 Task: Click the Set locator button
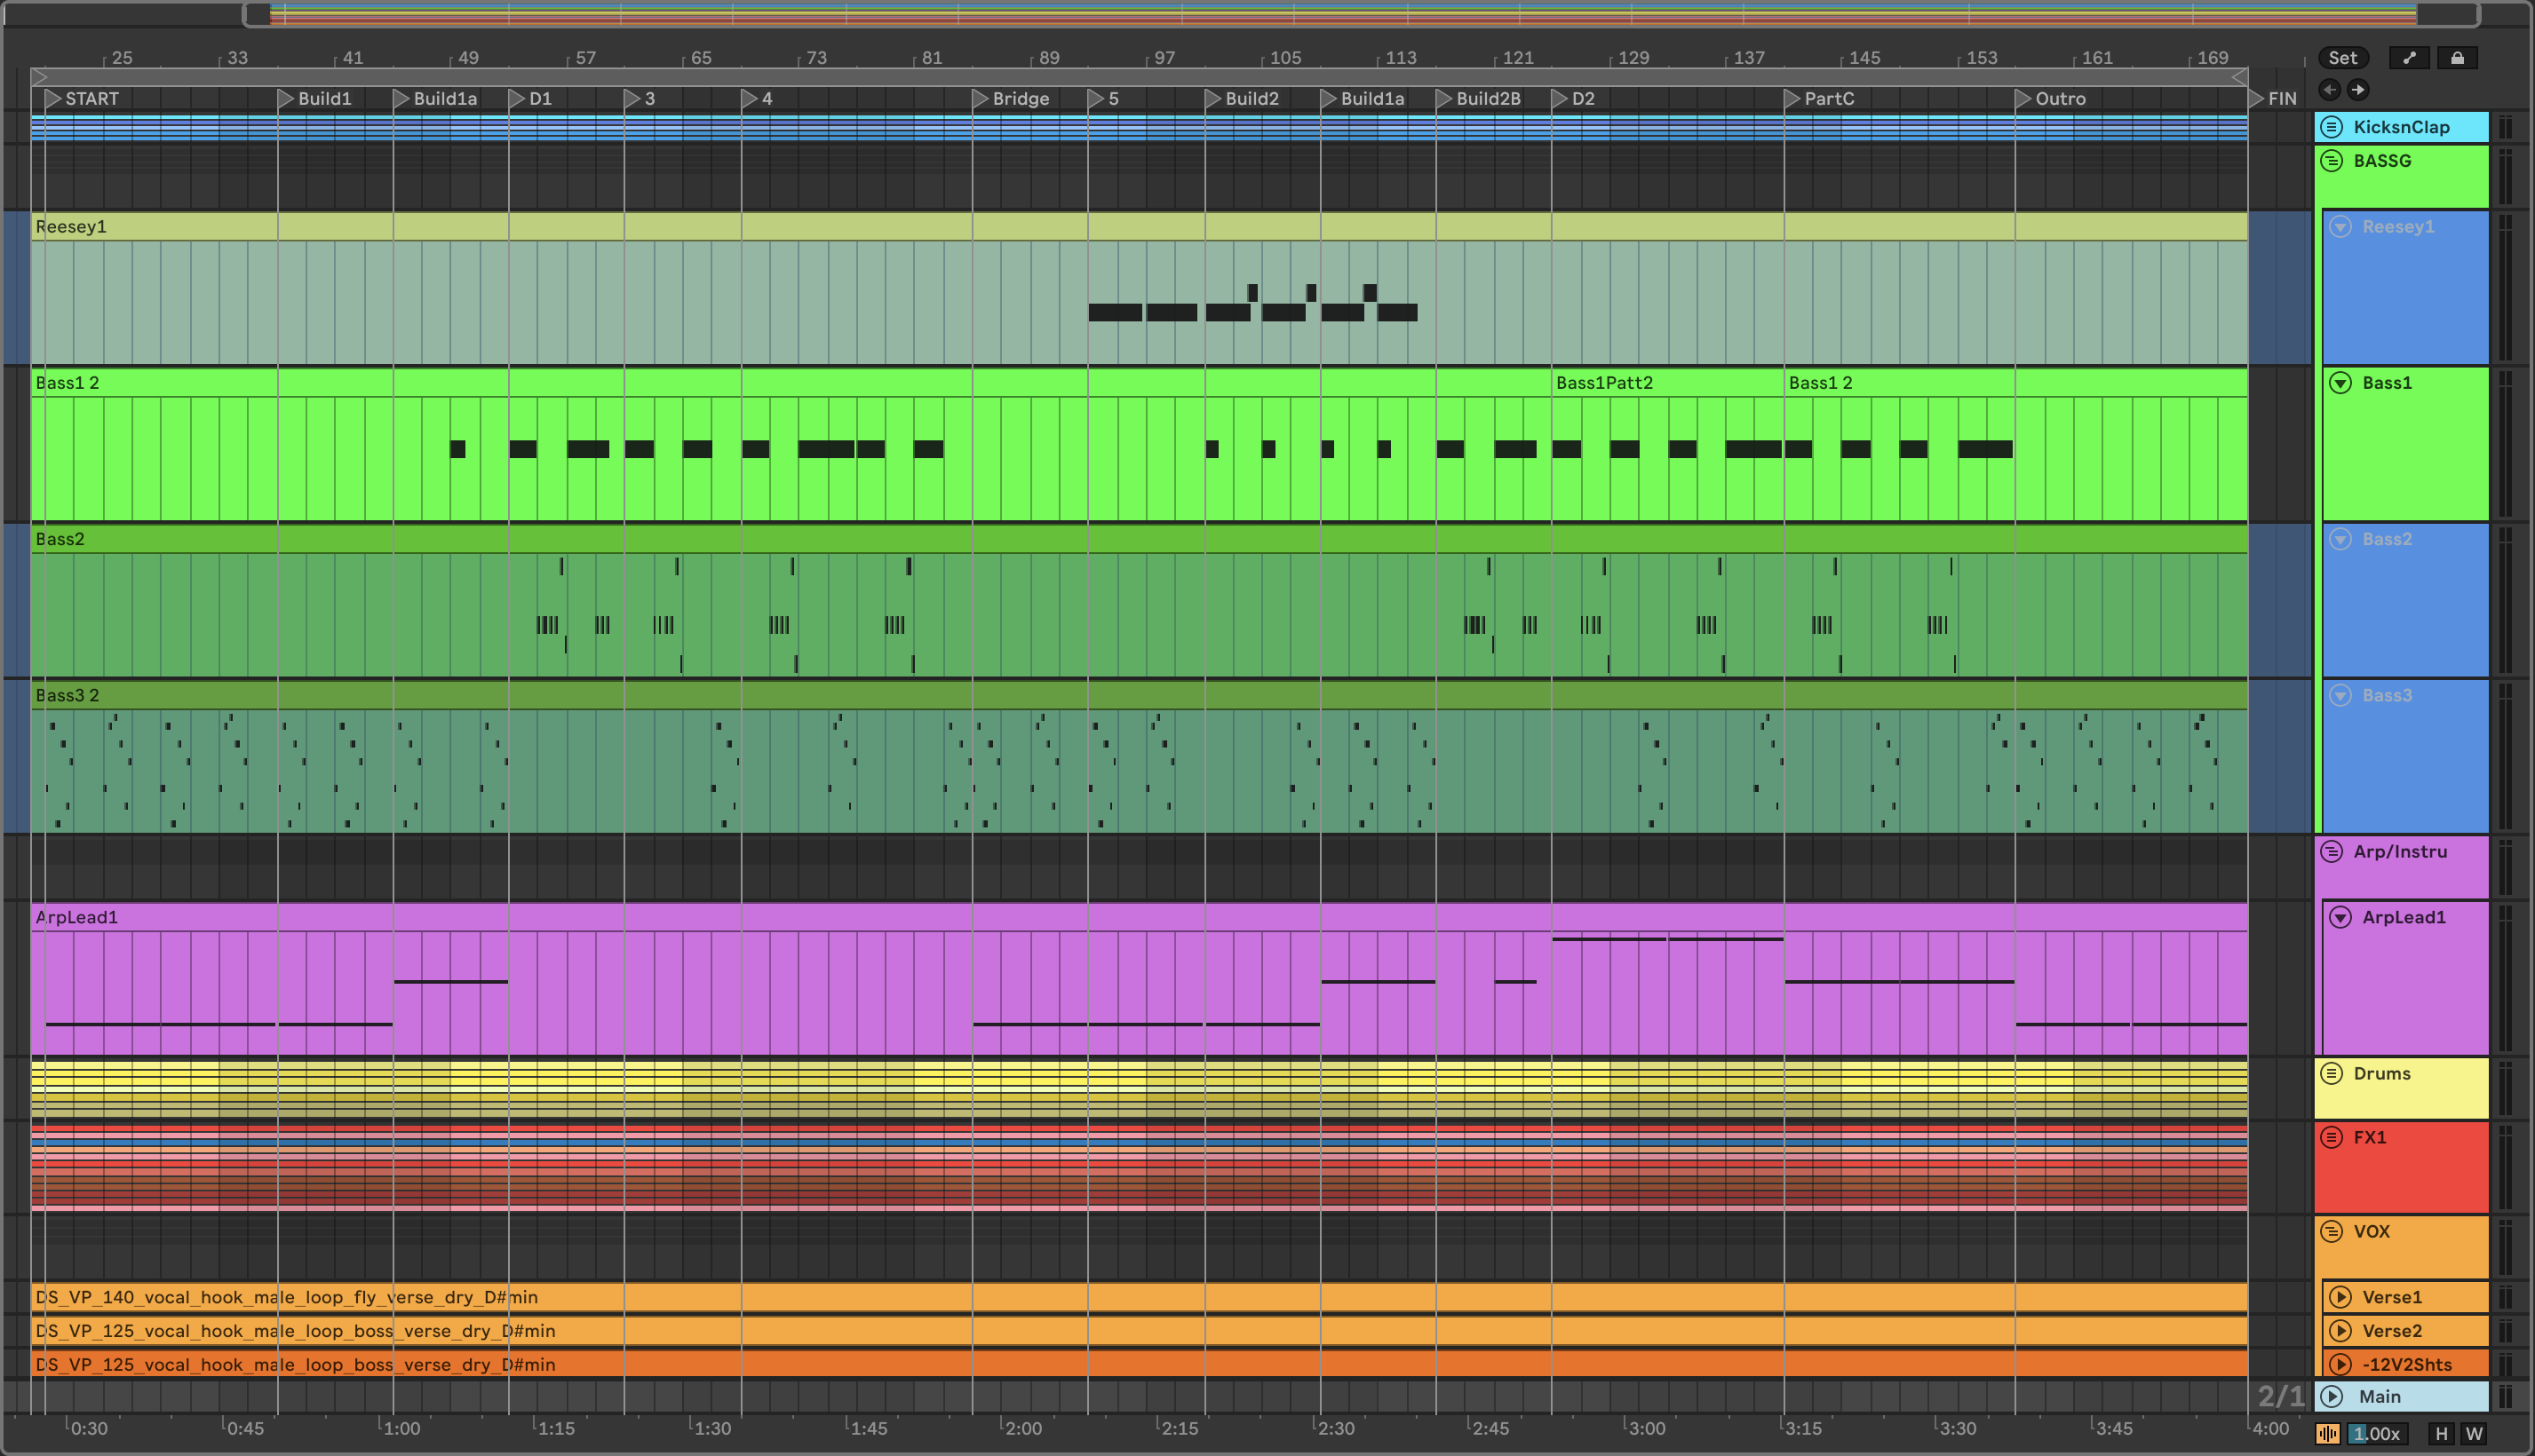2342,58
